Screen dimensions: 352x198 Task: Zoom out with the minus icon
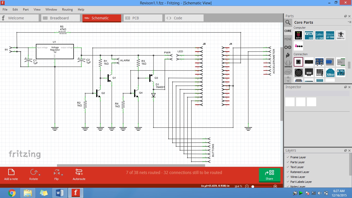pyautogui.click(x=247, y=186)
